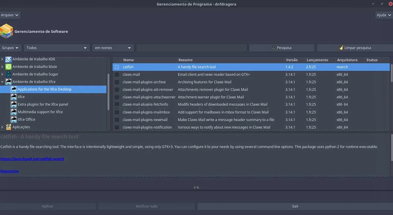
Task: Open the 'em nomes' search scope dropdown
Action: tap(113, 48)
